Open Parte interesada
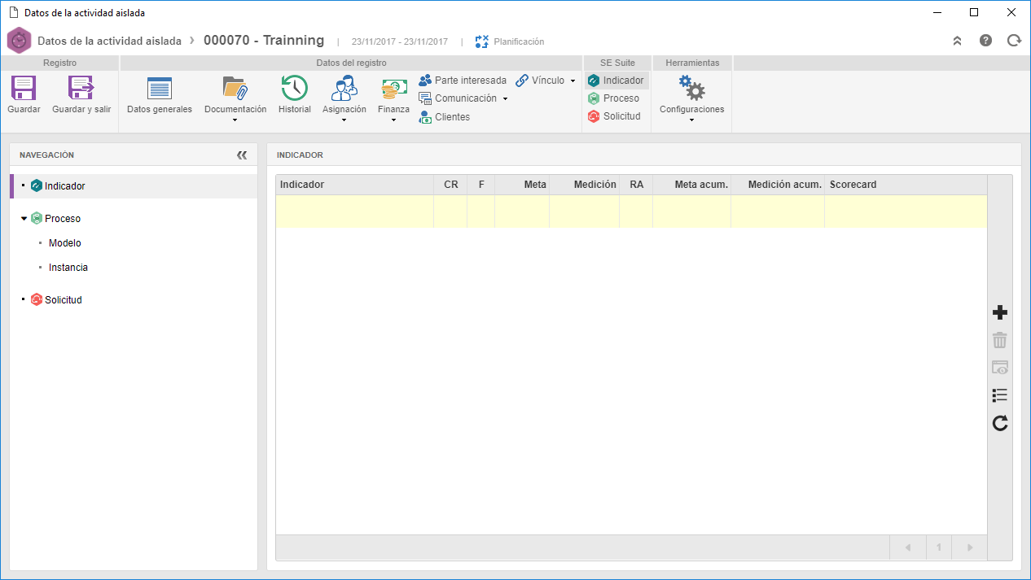Image resolution: width=1031 pixels, height=580 pixels. tap(463, 81)
